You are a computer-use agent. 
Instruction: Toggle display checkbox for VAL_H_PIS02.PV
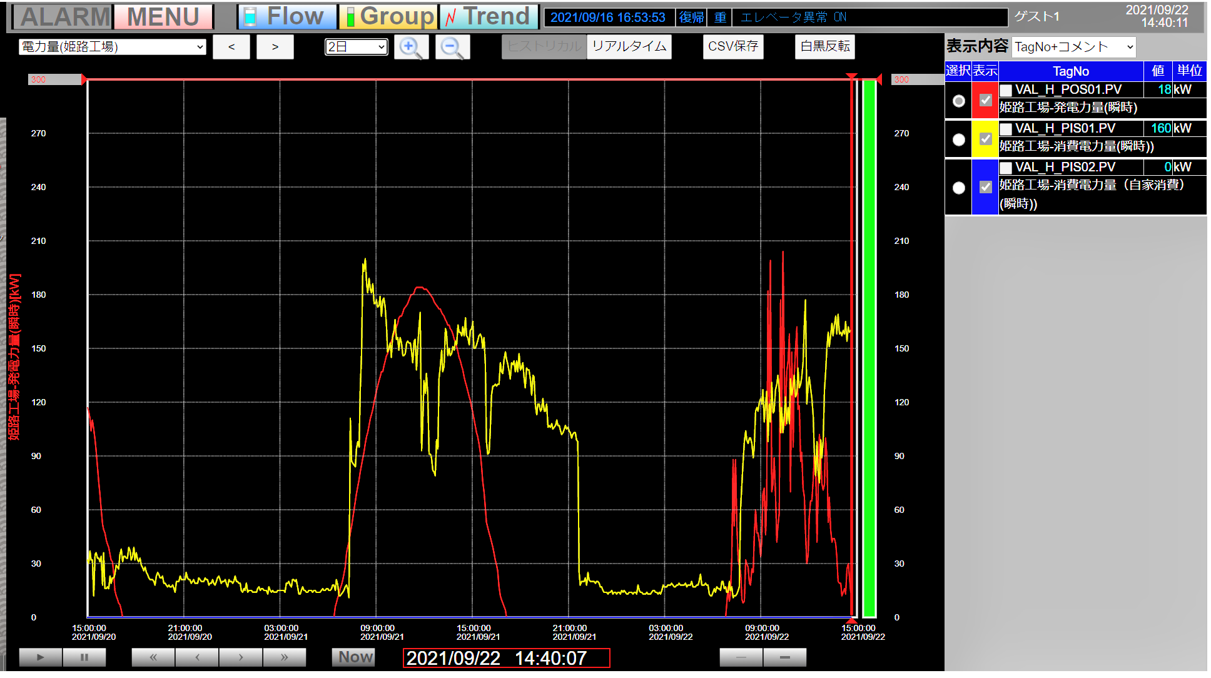(985, 187)
